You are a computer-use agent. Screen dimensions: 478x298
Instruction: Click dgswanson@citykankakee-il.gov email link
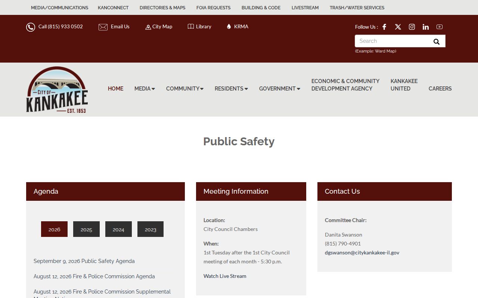tap(362, 253)
